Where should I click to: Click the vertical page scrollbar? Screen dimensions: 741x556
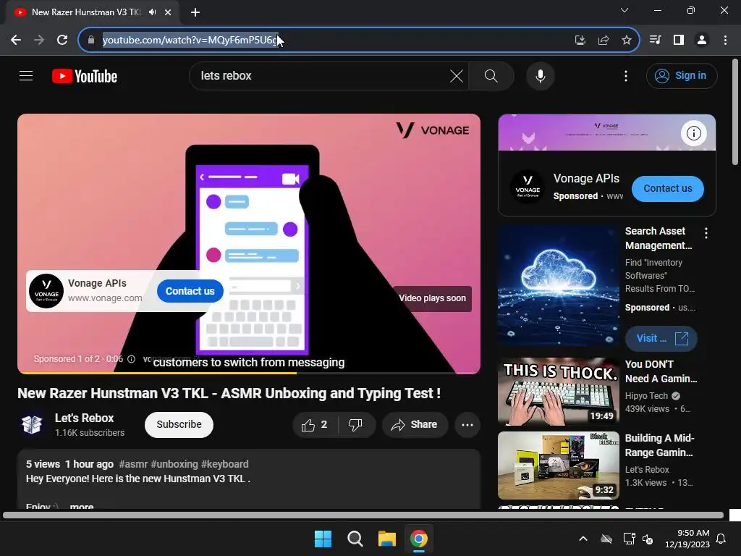735,112
